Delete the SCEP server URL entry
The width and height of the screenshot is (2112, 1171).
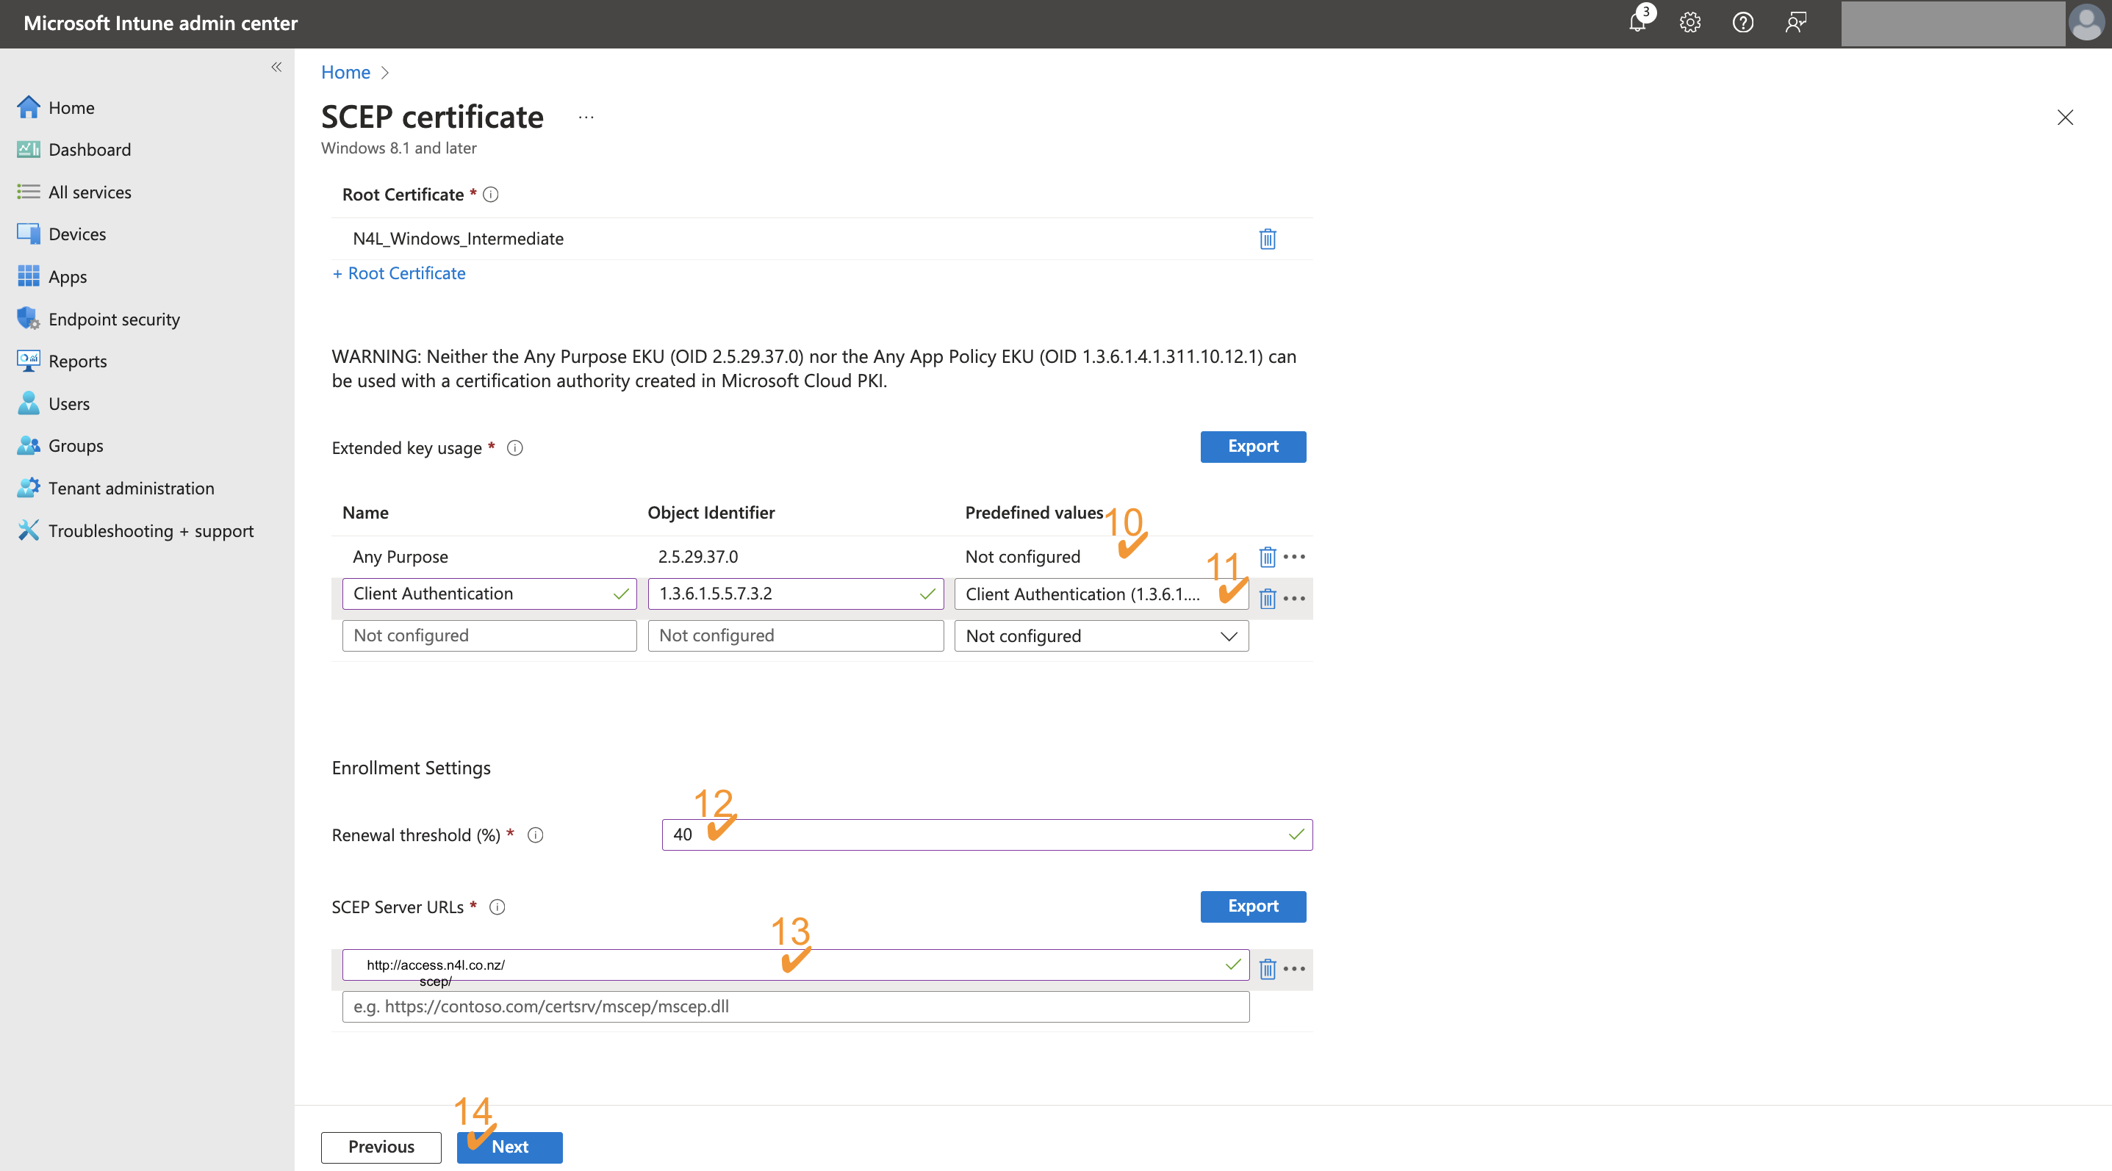[1268, 968]
